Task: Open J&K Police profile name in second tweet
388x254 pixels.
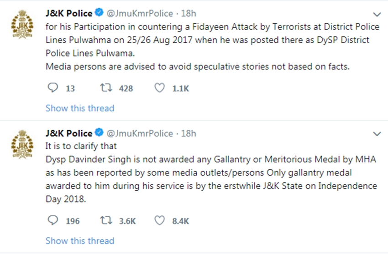Action: [x=69, y=133]
